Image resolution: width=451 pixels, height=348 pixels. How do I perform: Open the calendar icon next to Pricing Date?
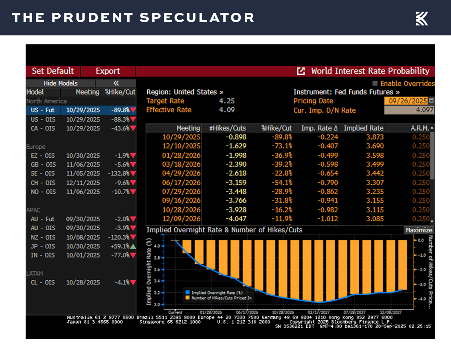pyautogui.click(x=431, y=101)
